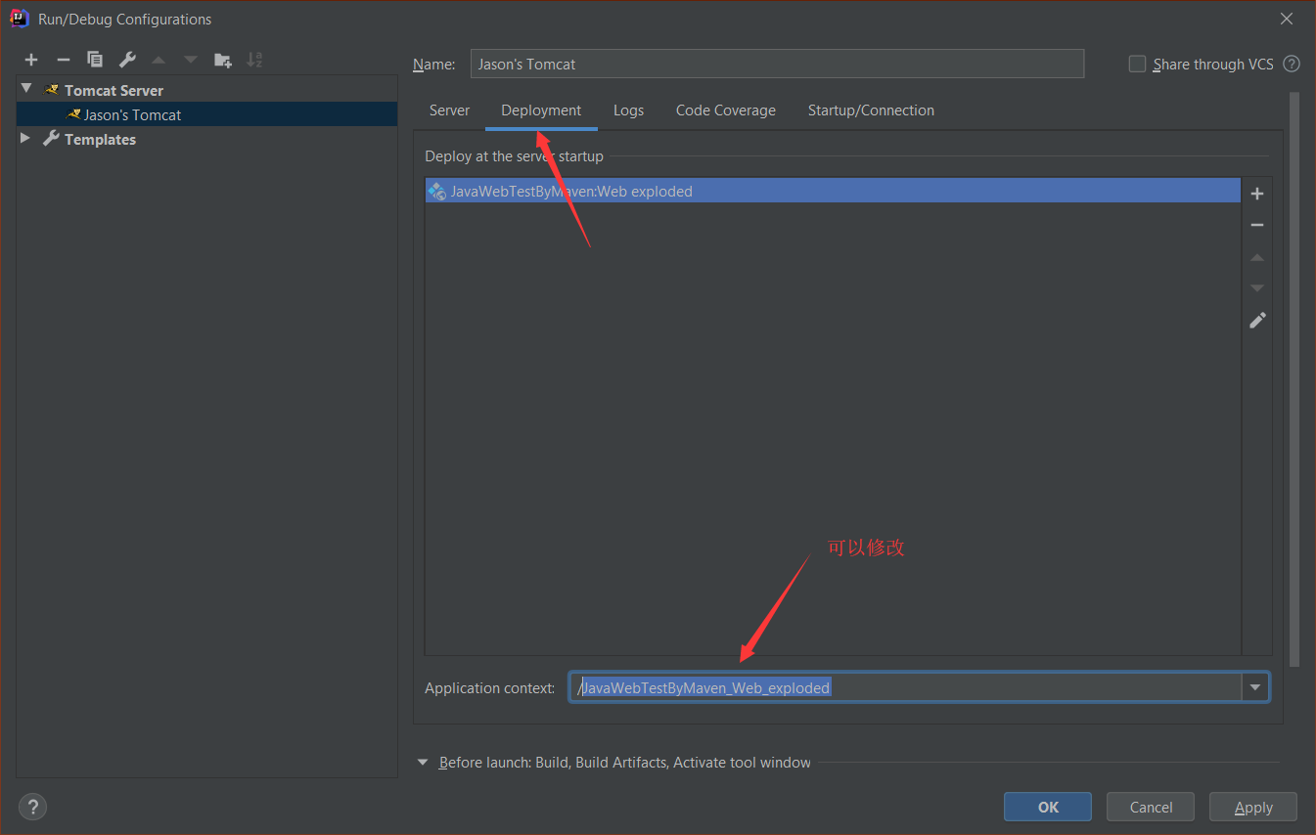Remove selected configuration with minus icon
This screenshot has height=835, width=1316.
click(x=63, y=60)
